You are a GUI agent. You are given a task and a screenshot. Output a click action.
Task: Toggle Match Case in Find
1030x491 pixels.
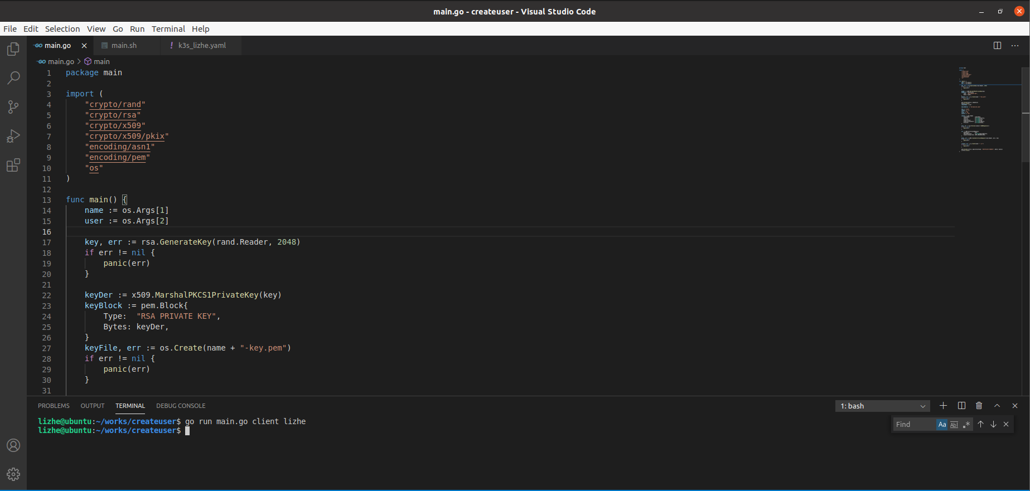coord(942,425)
